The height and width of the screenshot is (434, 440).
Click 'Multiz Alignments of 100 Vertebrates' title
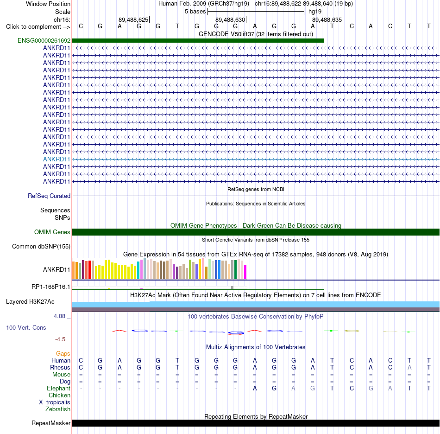(256, 347)
